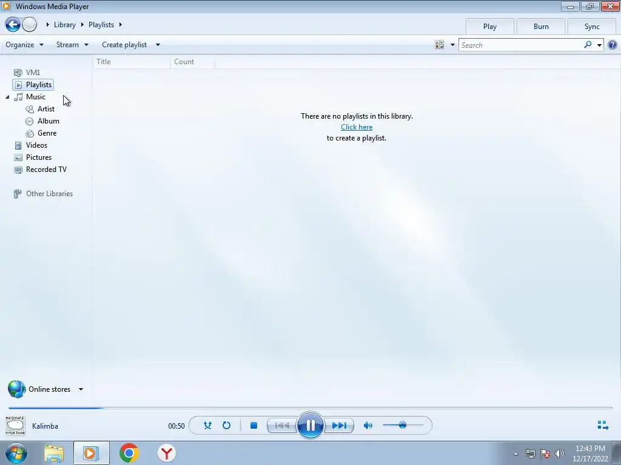Open Help with the question mark icon
621x465 pixels.
click(x=613, y=45)
